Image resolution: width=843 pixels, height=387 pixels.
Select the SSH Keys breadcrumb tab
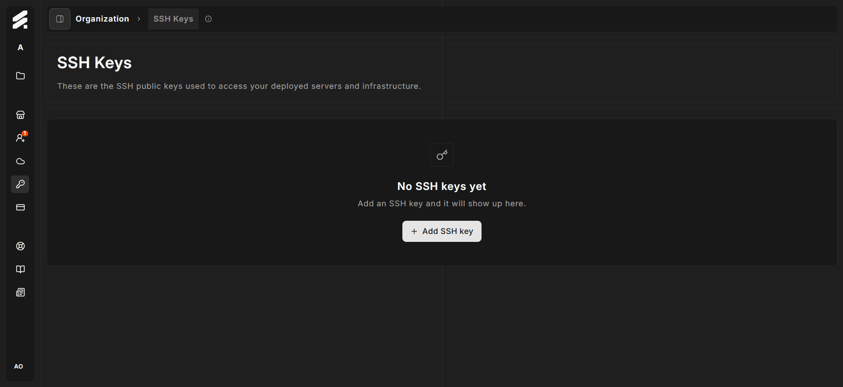coord(173,19)
